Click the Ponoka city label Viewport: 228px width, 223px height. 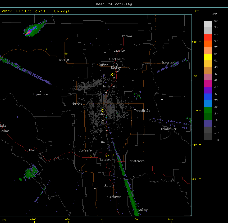[127, 36]
